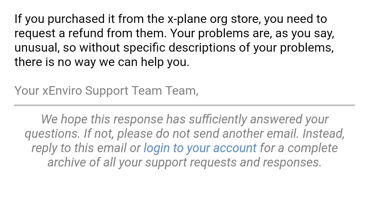Click the horizontal divider below the signature
The height and width of the screenshot is (199, 369).
coord(185,105)
